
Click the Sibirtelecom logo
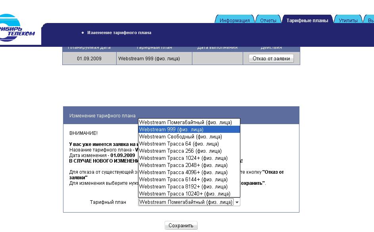pos(18,29)
